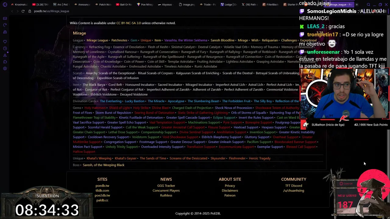Image resolution: width=390 pixels, height=219 pixels.
Task: Open history clock icon in sidebar
Action: click(5, 48)
